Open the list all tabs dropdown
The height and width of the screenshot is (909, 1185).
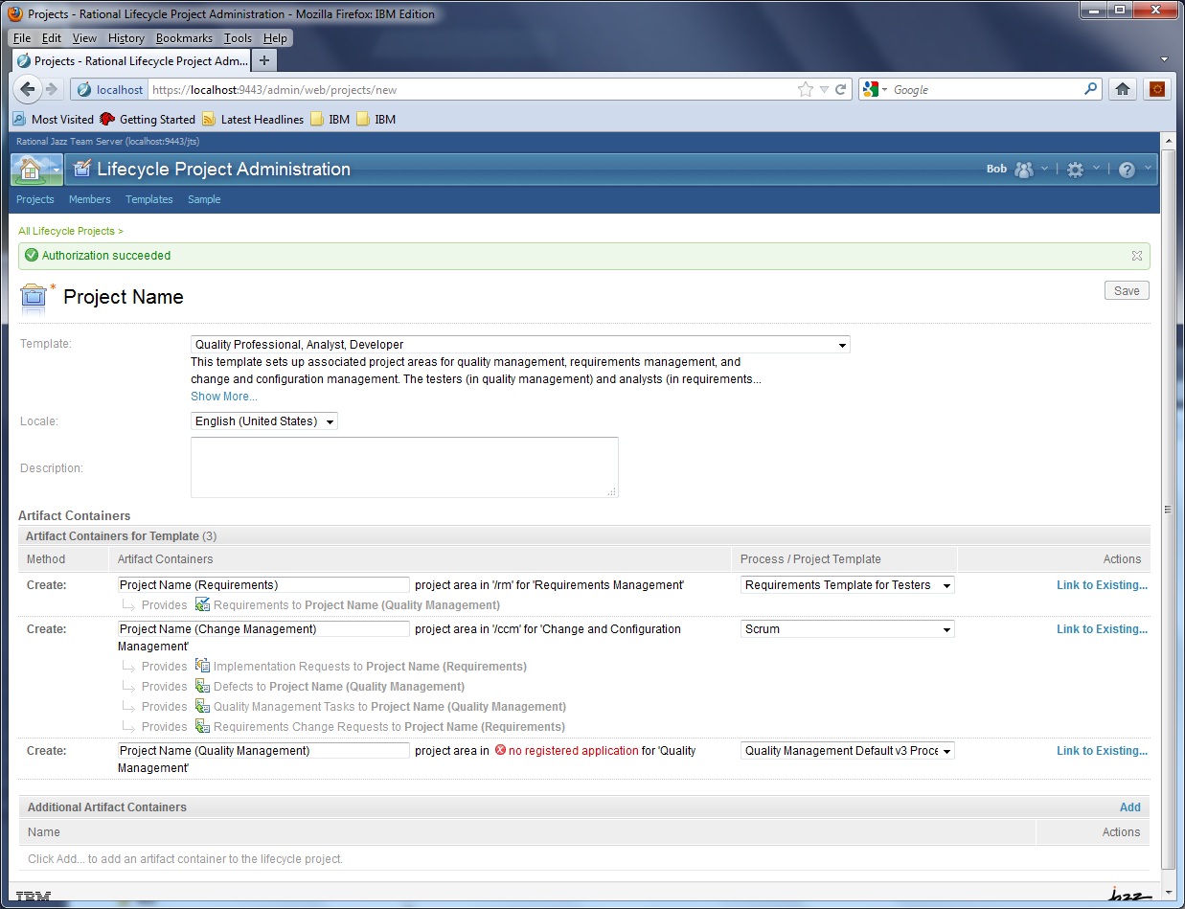1164,60
